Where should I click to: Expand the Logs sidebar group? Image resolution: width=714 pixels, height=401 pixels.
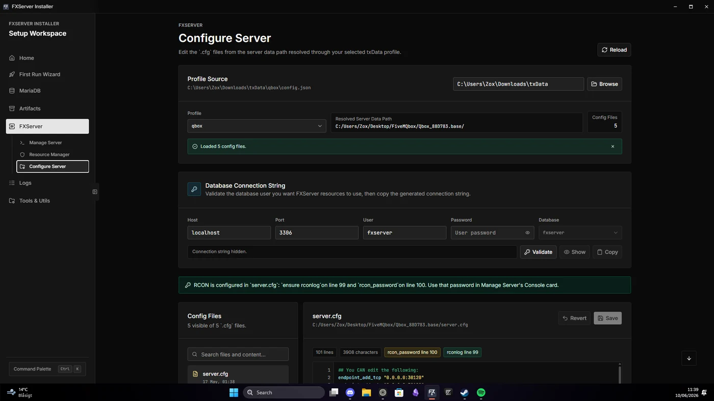tap(47, 183)
